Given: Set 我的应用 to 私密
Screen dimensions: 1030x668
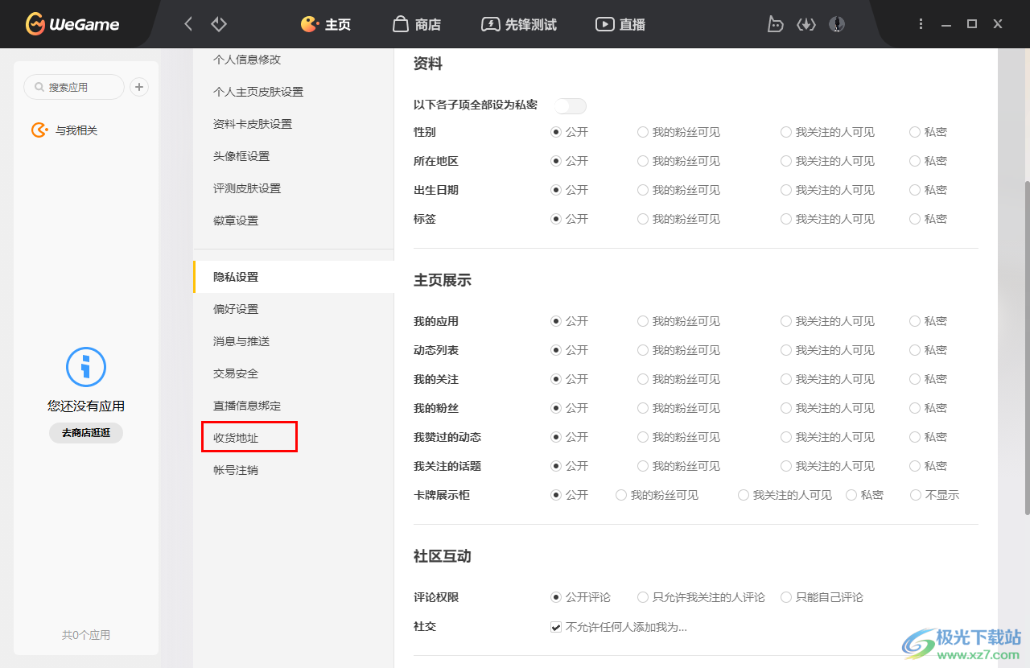Looking at the screenshot, I should [915, 321].
